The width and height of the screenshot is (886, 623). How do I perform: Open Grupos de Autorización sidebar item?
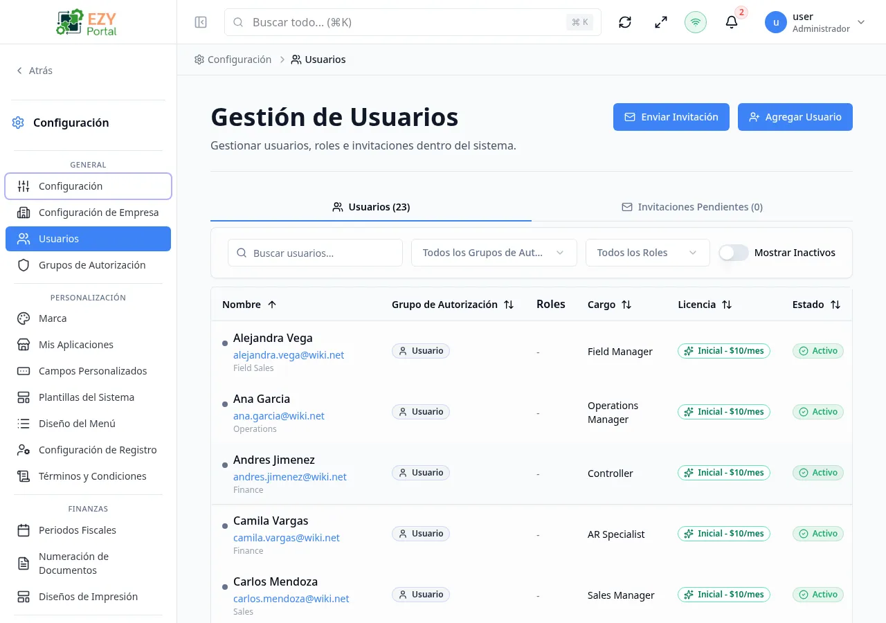click(88, 265)
